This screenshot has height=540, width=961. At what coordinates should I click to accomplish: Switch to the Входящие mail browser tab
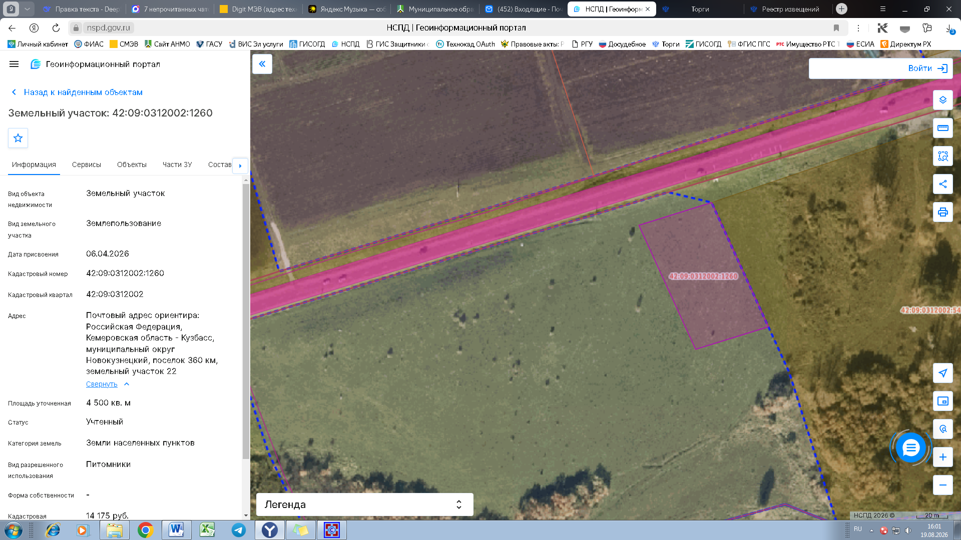tap(524, 9)
